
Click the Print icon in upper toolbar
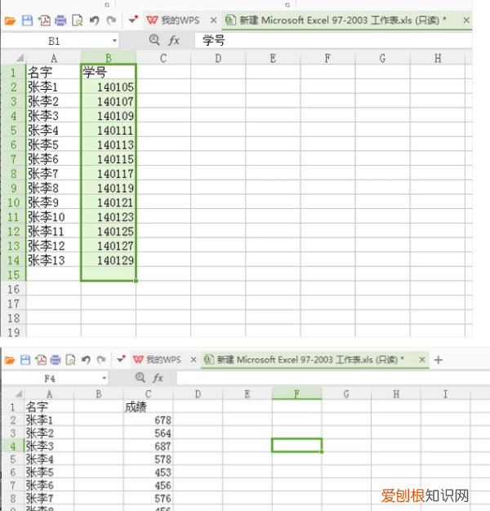(x=60, y=20)
